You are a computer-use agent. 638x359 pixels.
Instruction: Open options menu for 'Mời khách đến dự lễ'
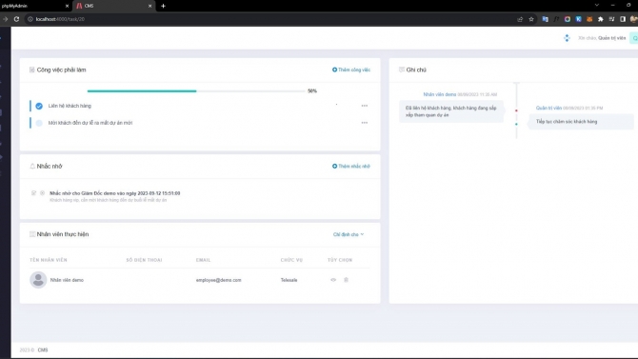(x=365, y=123)
